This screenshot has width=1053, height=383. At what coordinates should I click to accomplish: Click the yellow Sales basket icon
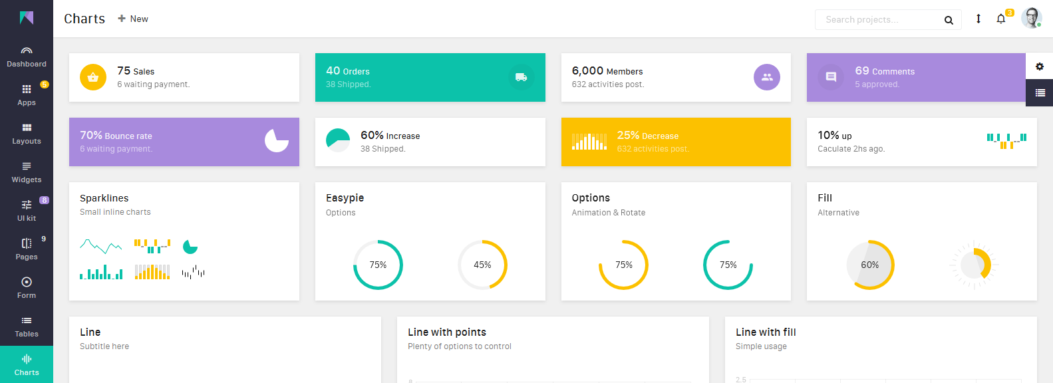pyautogui.click(x=93, y=77)
